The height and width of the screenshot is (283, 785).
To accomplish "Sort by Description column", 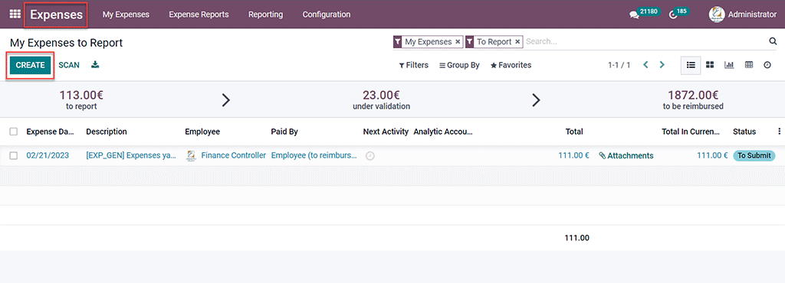I will click(x=107, y=132).
